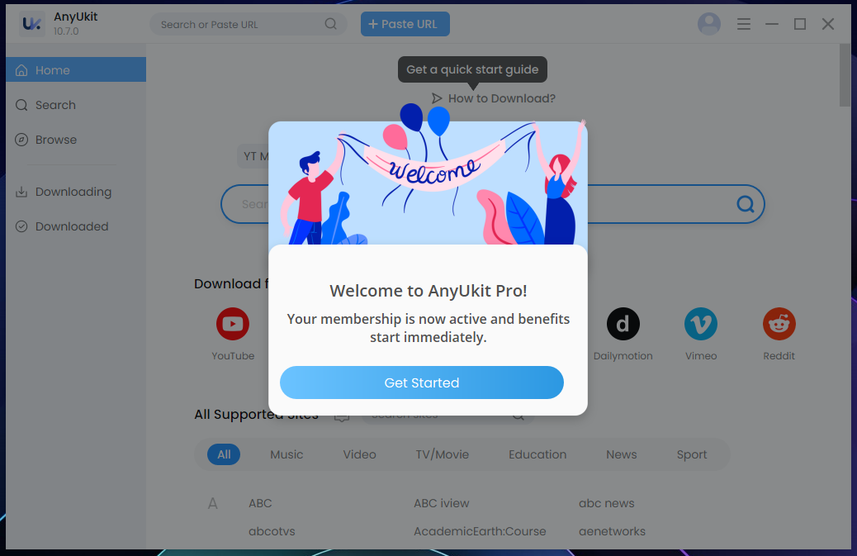Switch to the News category tab
The height and width of the screenshot is (556, 857).
[x=622, y=454]
